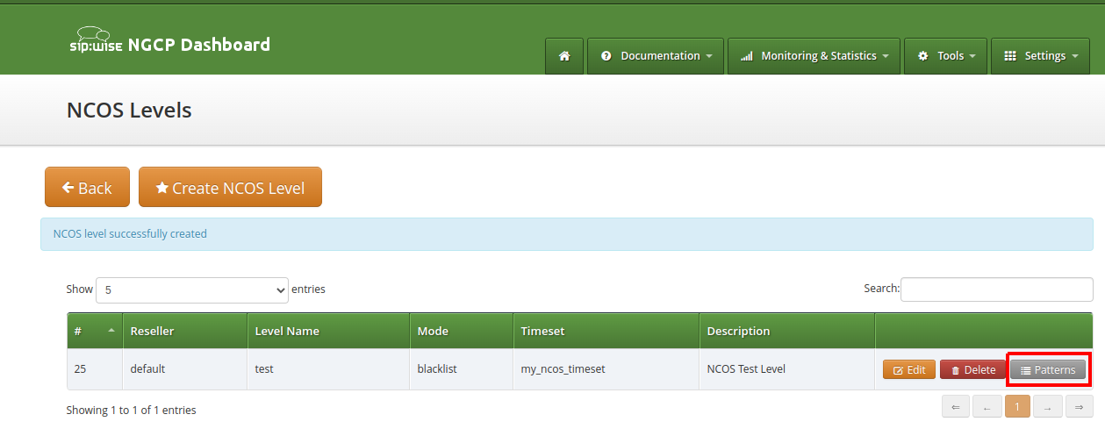This screenshot has width=1105, height=443.
Task: Edit the test NCOS level
Action: [909, 370]
